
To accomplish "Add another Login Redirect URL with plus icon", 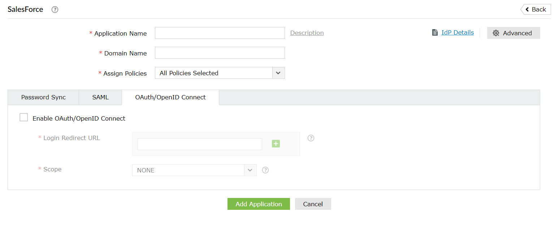I will [x=276, y=144].
